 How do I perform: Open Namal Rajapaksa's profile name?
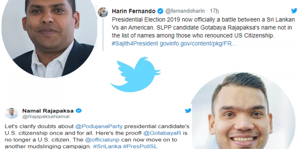click(x=48, y=110)
